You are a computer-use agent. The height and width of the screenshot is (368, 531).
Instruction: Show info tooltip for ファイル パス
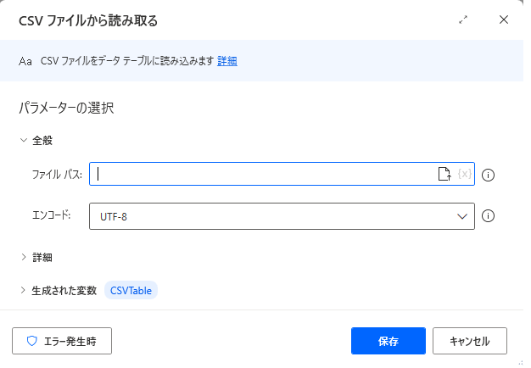coord(488,175)
